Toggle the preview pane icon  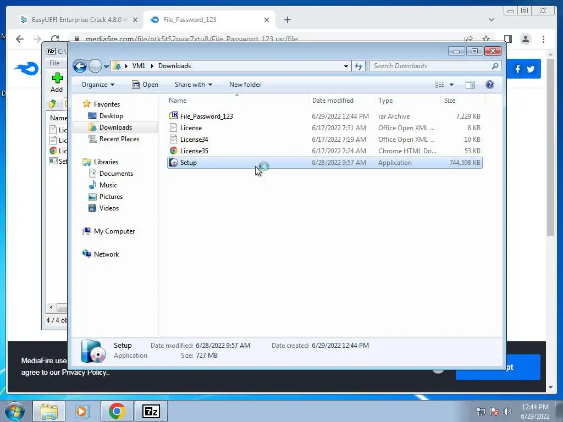coord(470,85)
